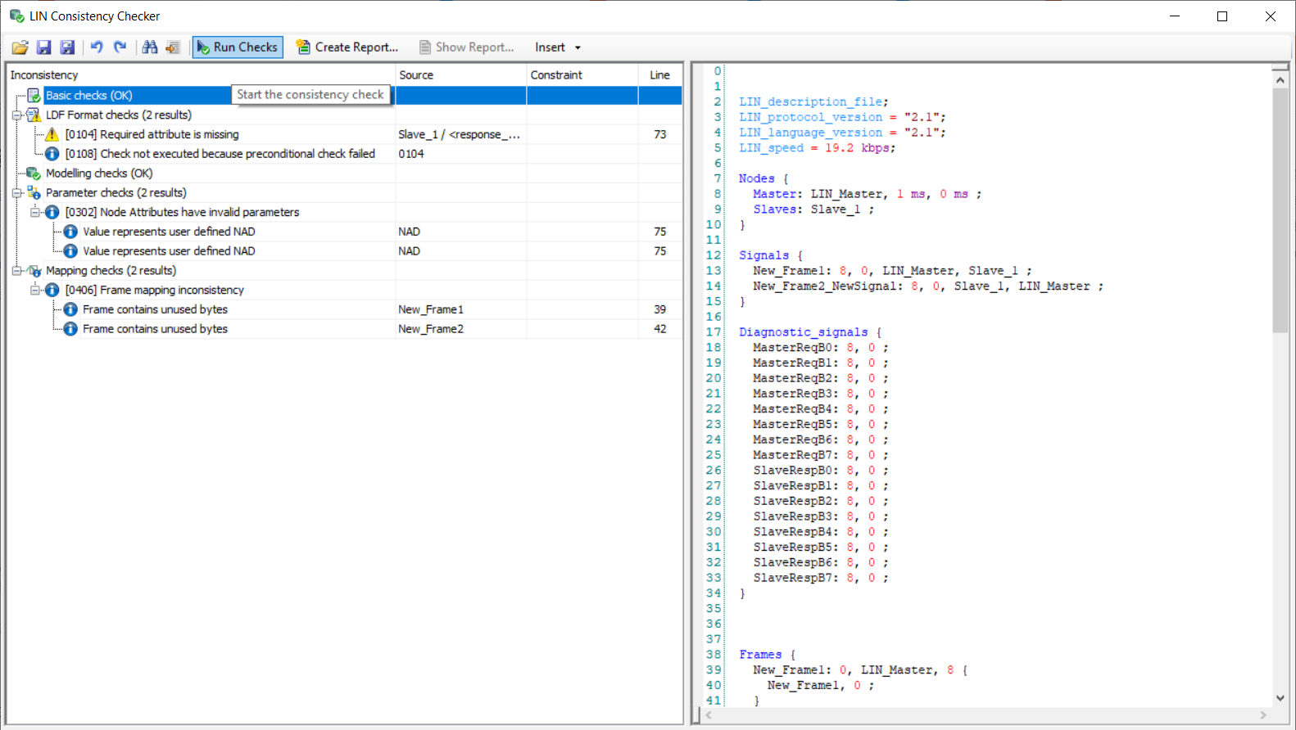
Task: Collapse the [0406] Frame mapping inconsistency node
Action: click(x=35, y=290)
